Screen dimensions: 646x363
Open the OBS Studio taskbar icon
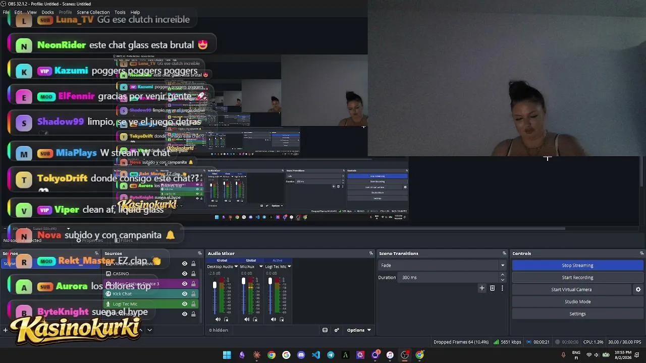(x=405, y=355)
